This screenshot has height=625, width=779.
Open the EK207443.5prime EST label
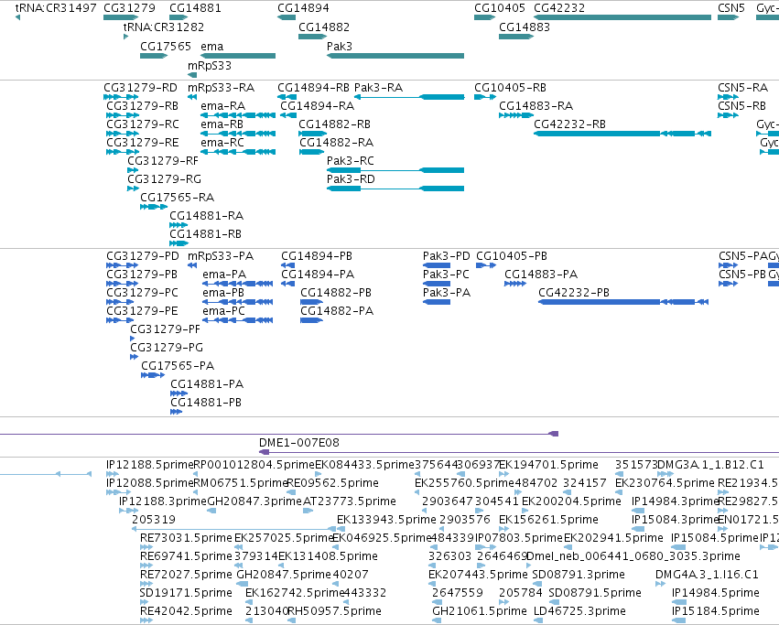pyautogui.click(x=478, y=575)
